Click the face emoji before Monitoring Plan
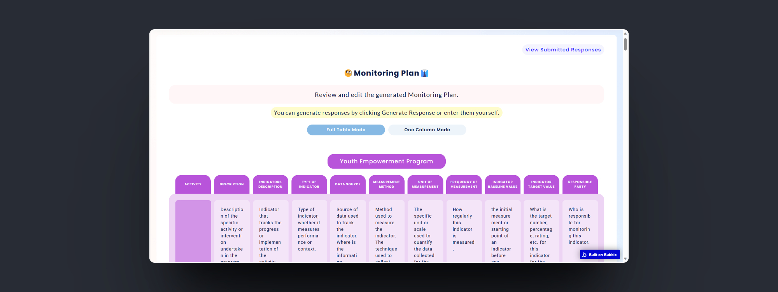The image size is (778, 292). click(348, 73)
